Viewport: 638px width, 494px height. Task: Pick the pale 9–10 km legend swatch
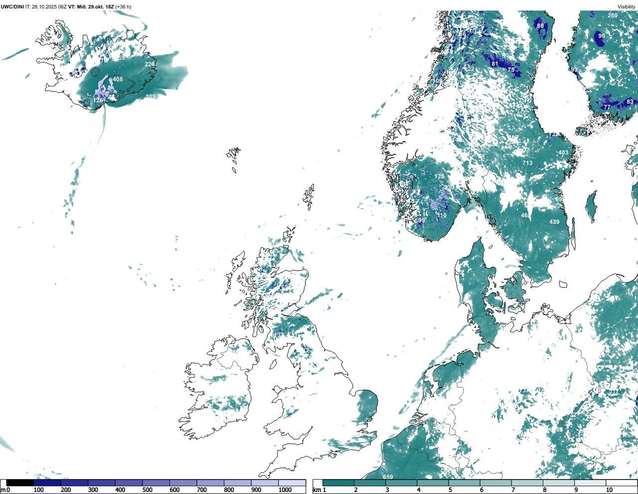click(590, 483)
